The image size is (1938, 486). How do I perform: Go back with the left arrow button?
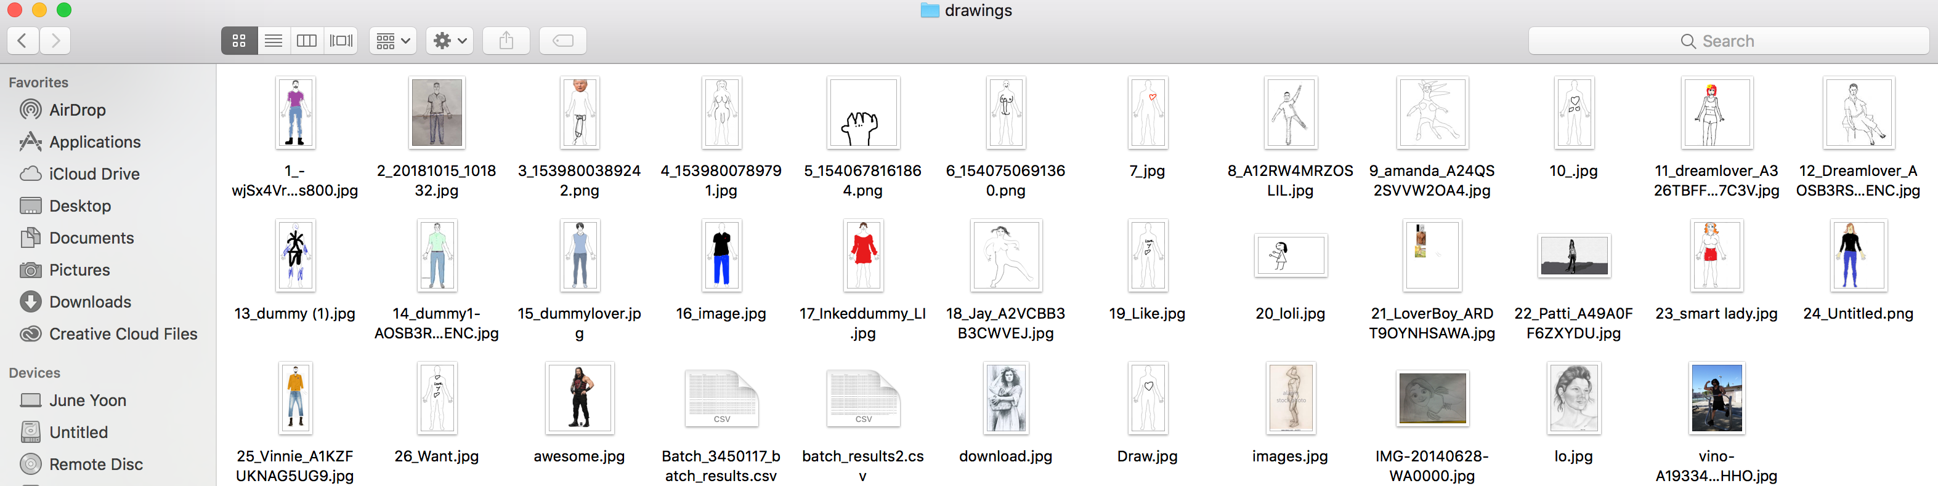(x=23, y=41)
